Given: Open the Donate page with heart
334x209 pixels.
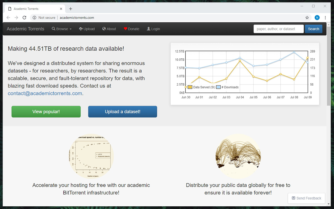Looking at the screenshot, I should (x=131, y=29).
